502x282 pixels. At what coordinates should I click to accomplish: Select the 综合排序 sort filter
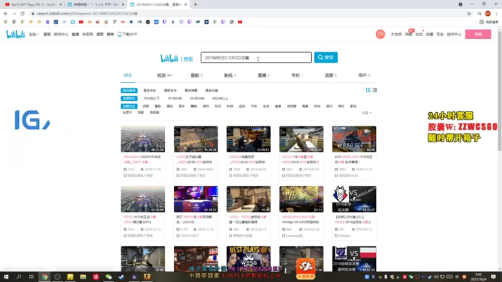(x=129, y=90)
